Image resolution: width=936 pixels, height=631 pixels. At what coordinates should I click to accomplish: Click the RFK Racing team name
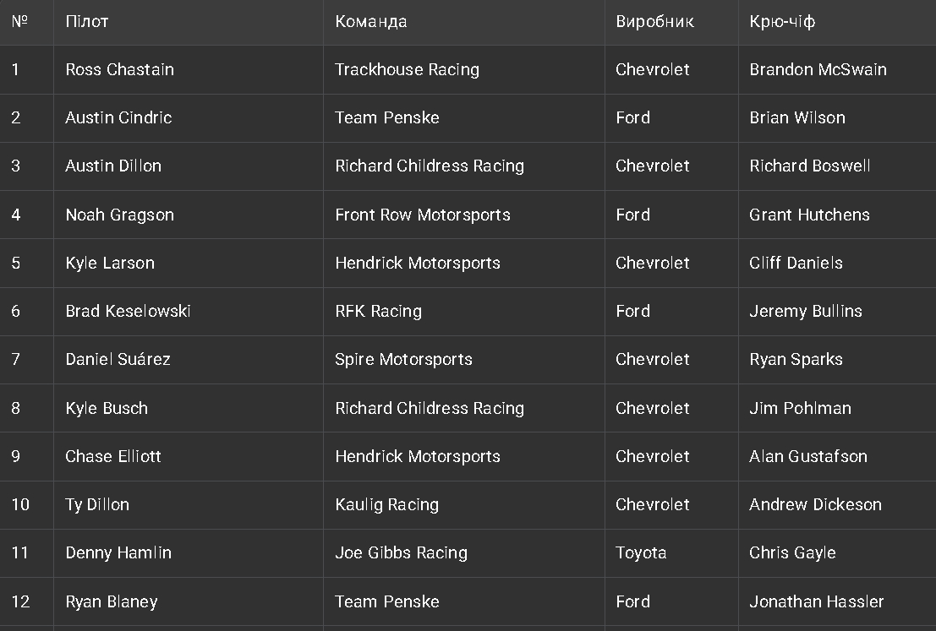tap(378, 311)
